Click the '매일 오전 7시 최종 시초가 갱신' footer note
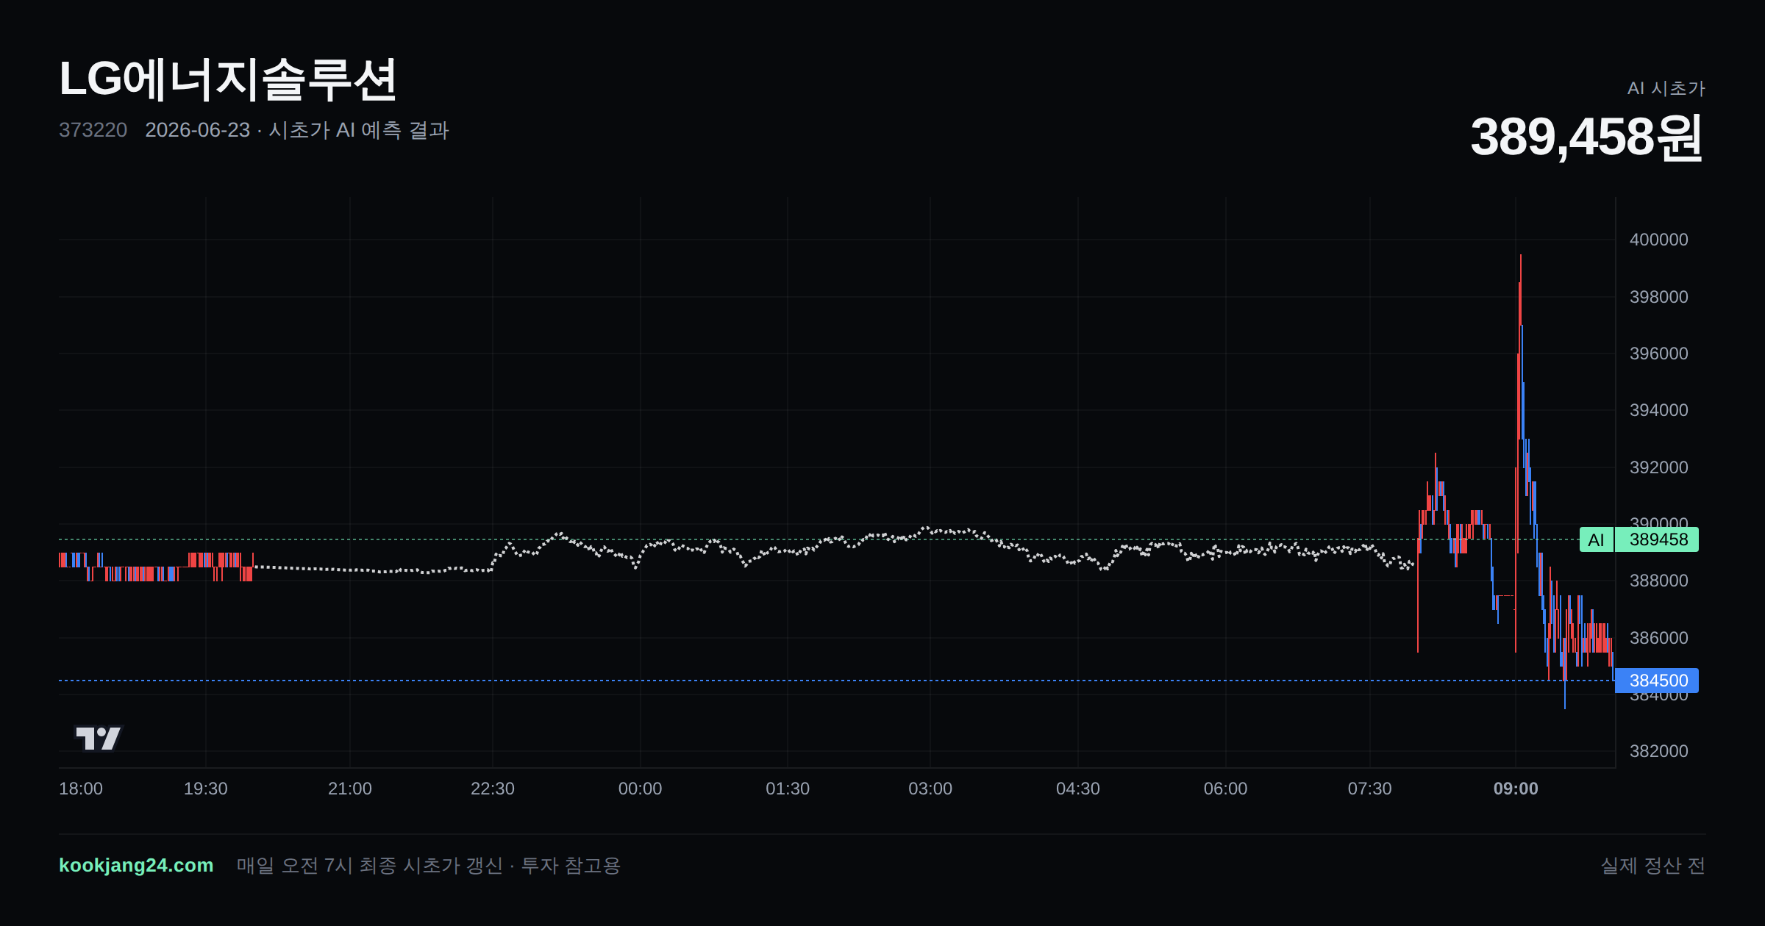The width and height of the screenshot is (1765, 926). pos(370,866)
